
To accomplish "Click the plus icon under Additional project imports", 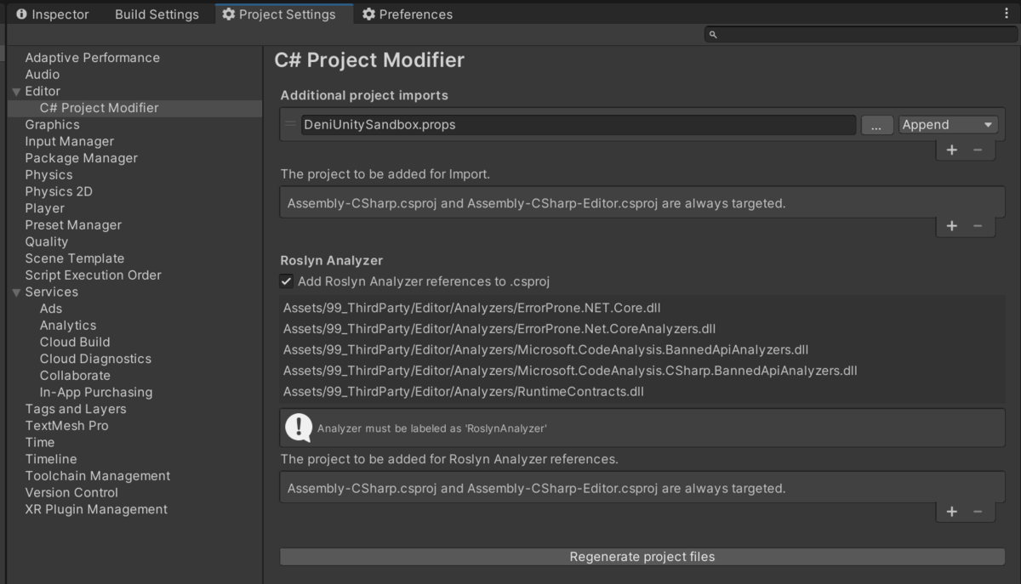I will (952, 150).
